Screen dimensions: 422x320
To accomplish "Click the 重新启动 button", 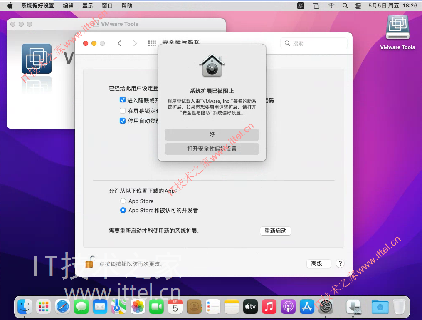I will 275,231.
